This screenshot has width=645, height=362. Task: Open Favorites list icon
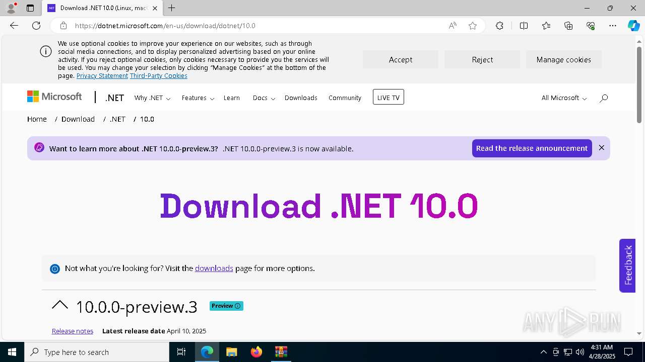[x=546, y=26]
